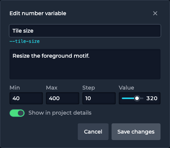This screenshot has width=170, height=148.
Task: Click the Min input field
Action: (x=26, y=98)
